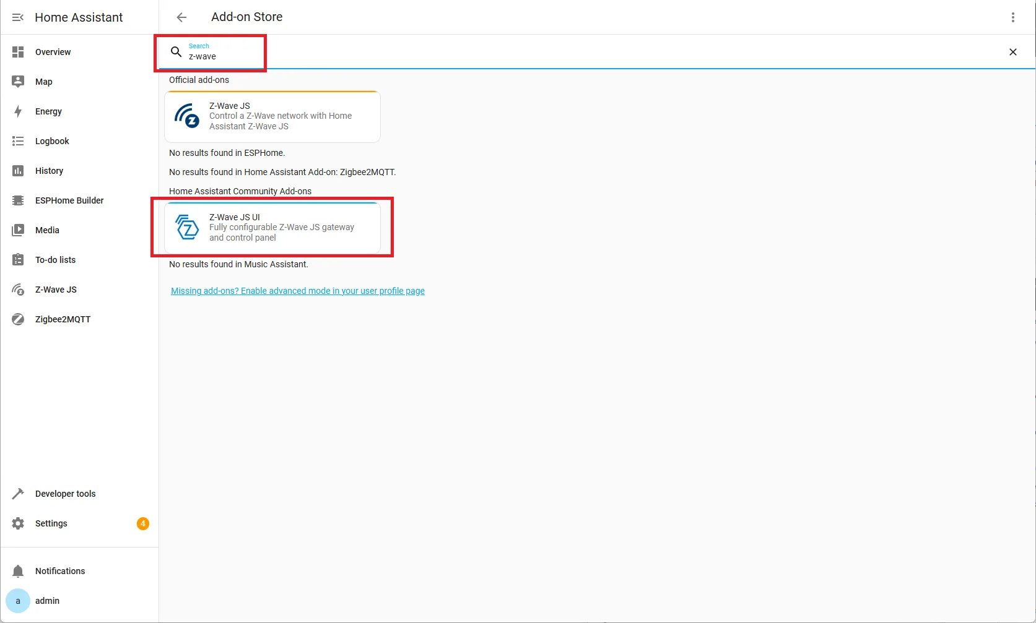
Task: Collapse the sidebar using the hamburger icon
Action: [x=17, y=17]
